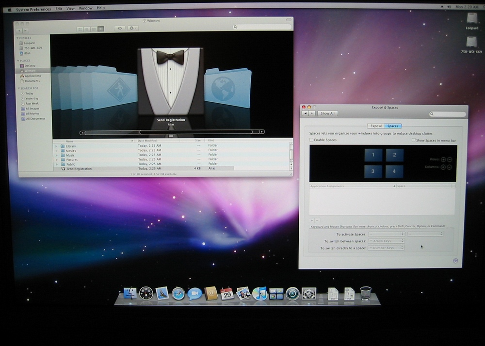Toggle Show Spaces in menu bar
The height and width of the screenshot is (346, 485).
[x=413, y=140]
